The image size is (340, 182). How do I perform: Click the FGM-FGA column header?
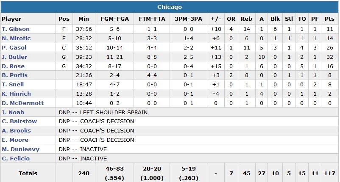tap(114, 19)
